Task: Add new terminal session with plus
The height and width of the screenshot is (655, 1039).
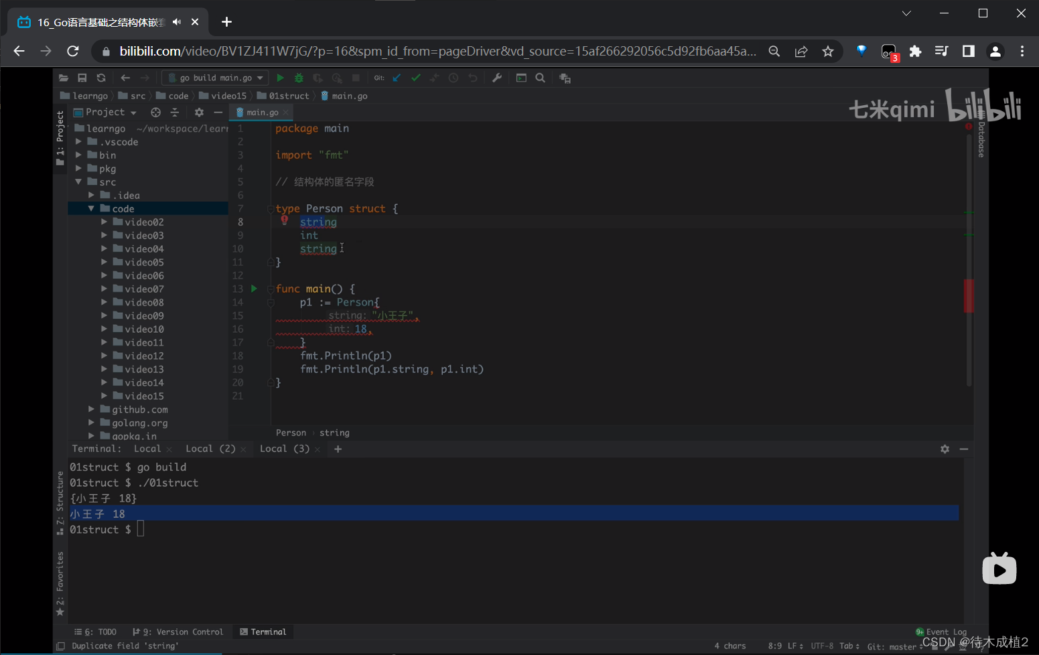Action: click(338, 449)
